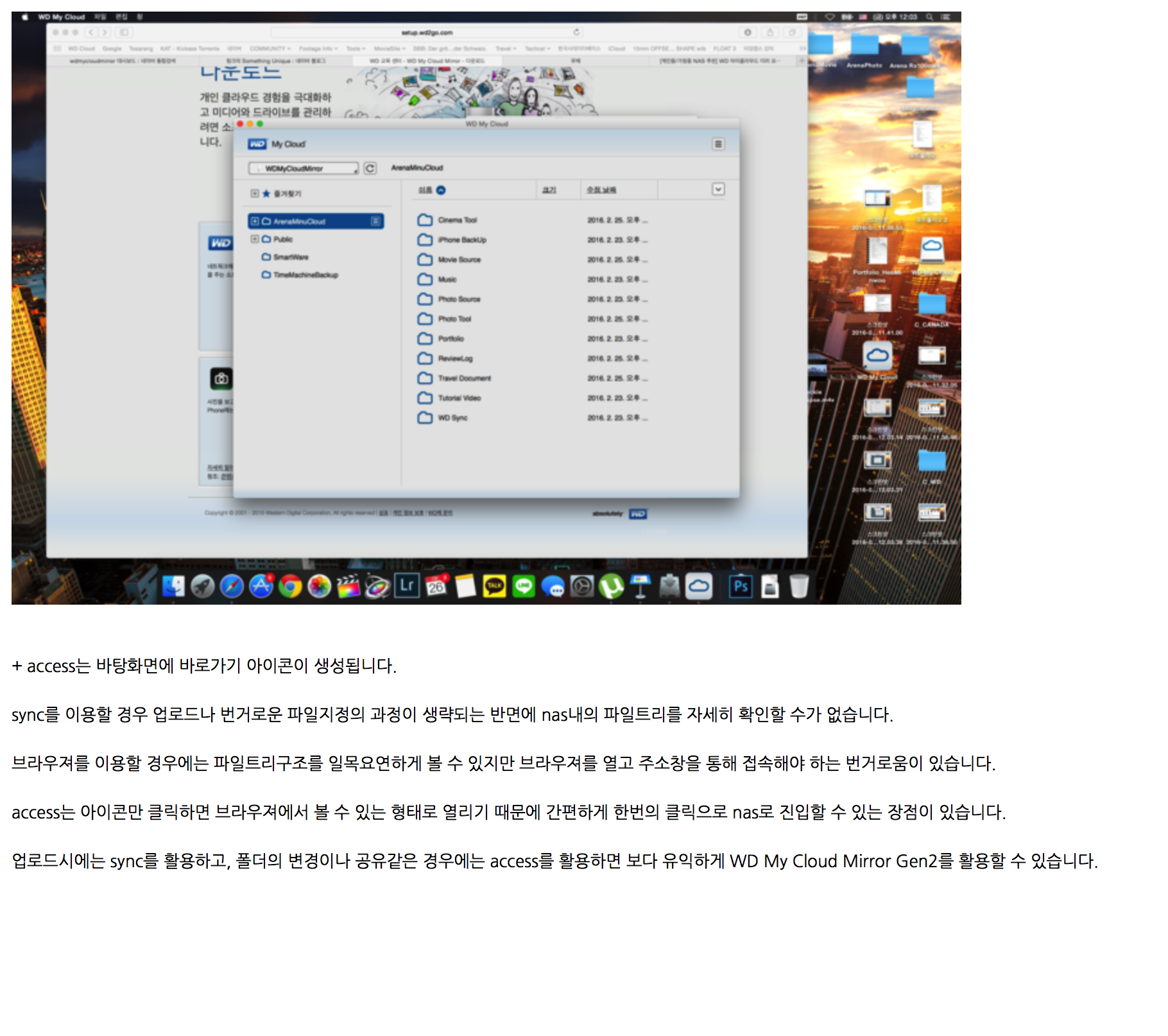Reload the Safari page

[576, 32]
